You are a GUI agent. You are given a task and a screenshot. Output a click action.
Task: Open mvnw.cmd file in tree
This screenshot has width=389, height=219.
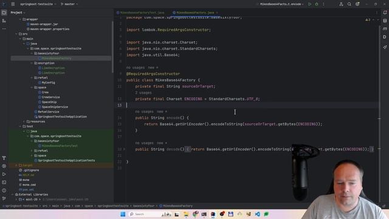click(29, 185)
